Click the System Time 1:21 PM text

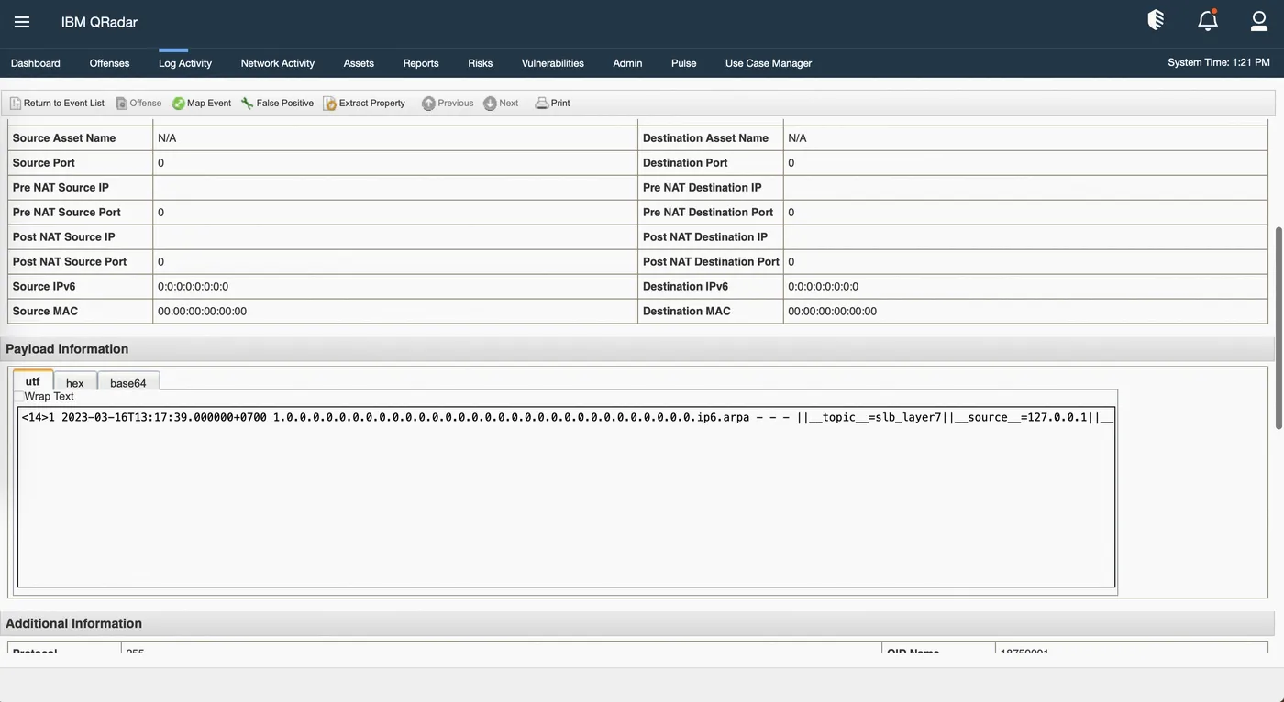(1219, 63)
